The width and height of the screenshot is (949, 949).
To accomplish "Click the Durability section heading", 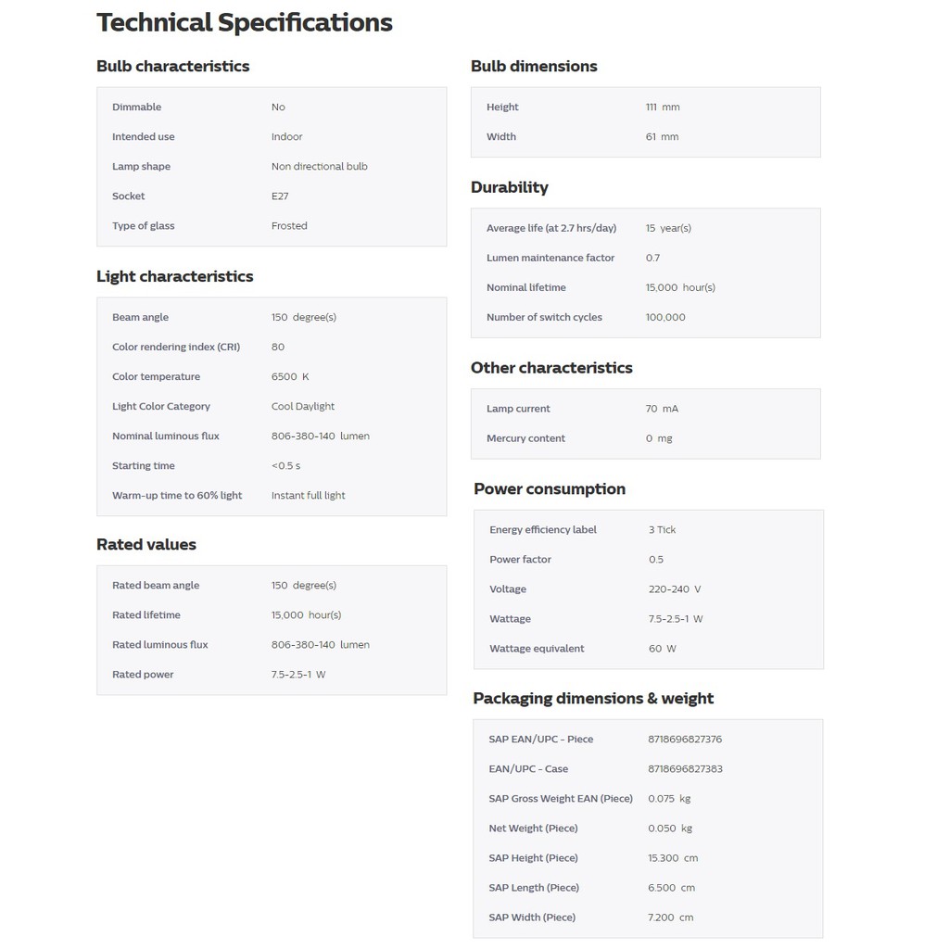I will tap(510, 188).
